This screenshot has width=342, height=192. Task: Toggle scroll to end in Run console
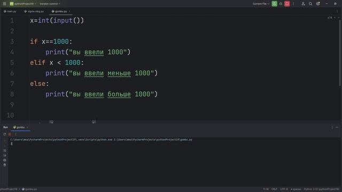[x=5, y=155]
